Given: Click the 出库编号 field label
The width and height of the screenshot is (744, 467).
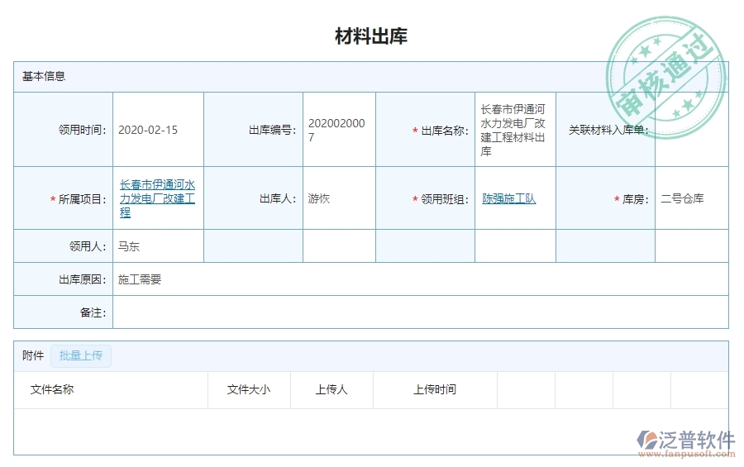Looking at the screenshot, I should [x=272, y=130].
